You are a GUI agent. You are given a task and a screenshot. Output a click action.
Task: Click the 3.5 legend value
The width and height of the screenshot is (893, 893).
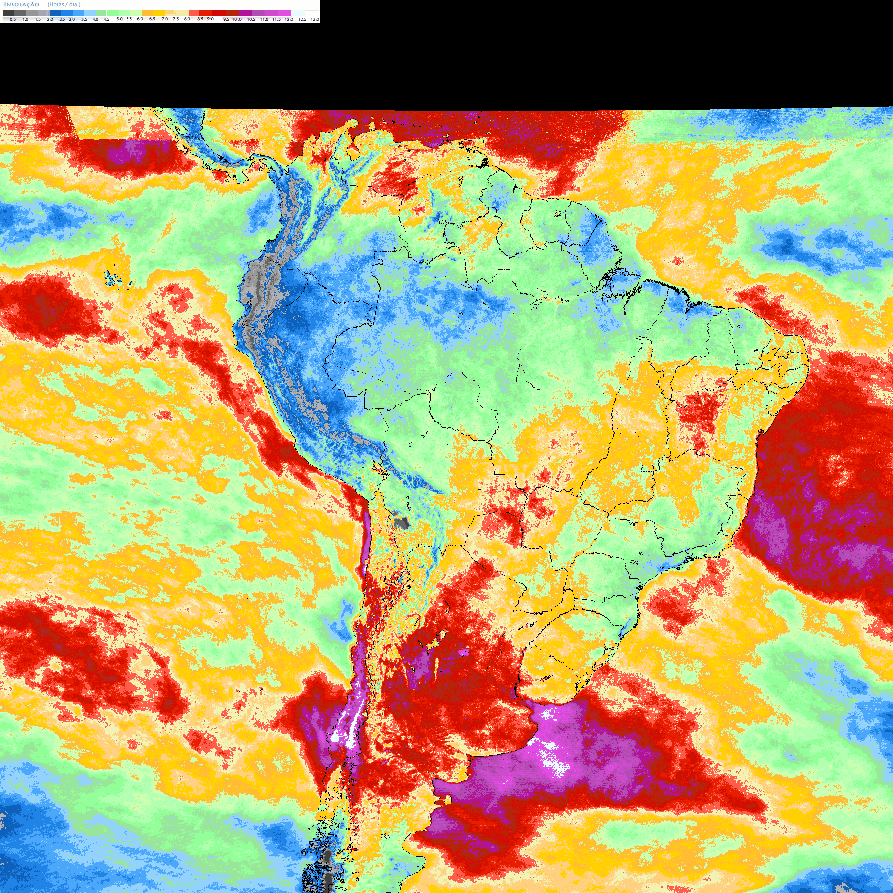[x=84, y=19]
